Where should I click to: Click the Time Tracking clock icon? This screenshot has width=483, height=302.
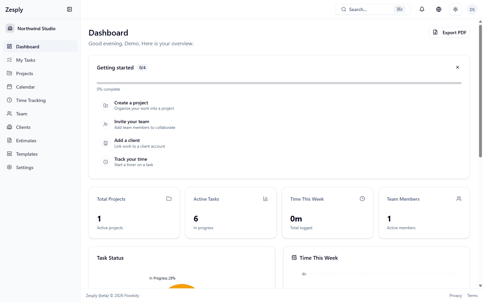tap(9, 100)
